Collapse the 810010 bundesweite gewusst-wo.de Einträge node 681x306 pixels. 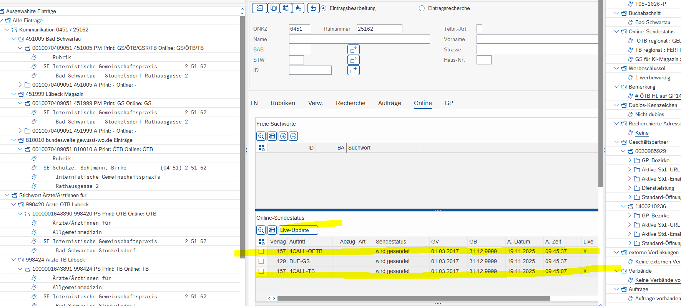(x=13, y=140)
